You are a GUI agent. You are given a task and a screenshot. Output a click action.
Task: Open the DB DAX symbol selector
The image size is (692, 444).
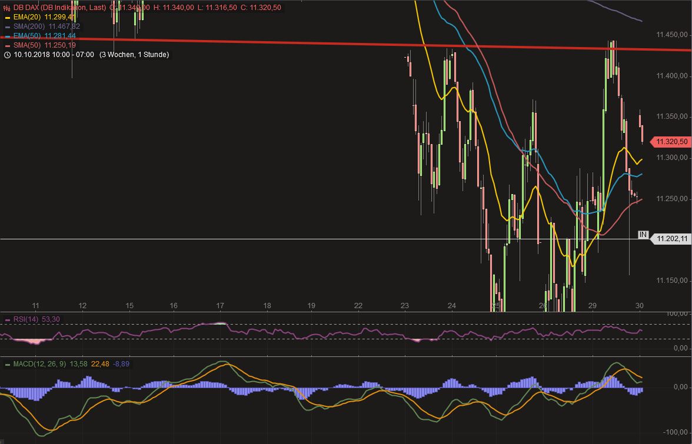click(26, 7)
